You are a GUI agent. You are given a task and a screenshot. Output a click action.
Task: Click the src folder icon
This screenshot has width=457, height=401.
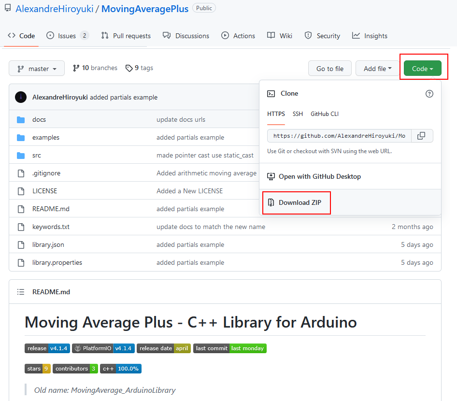click(21, 156)
